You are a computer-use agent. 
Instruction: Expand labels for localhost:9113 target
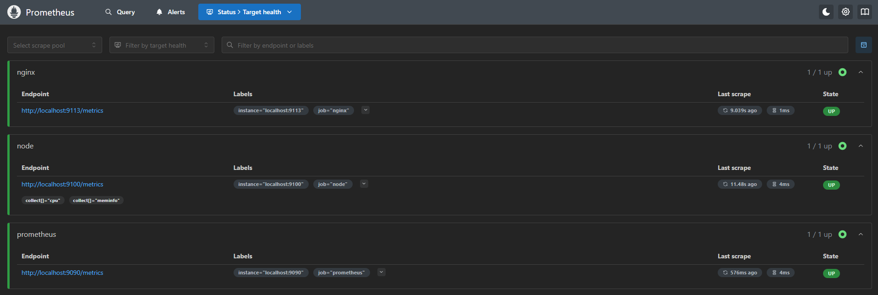[365, 110]
